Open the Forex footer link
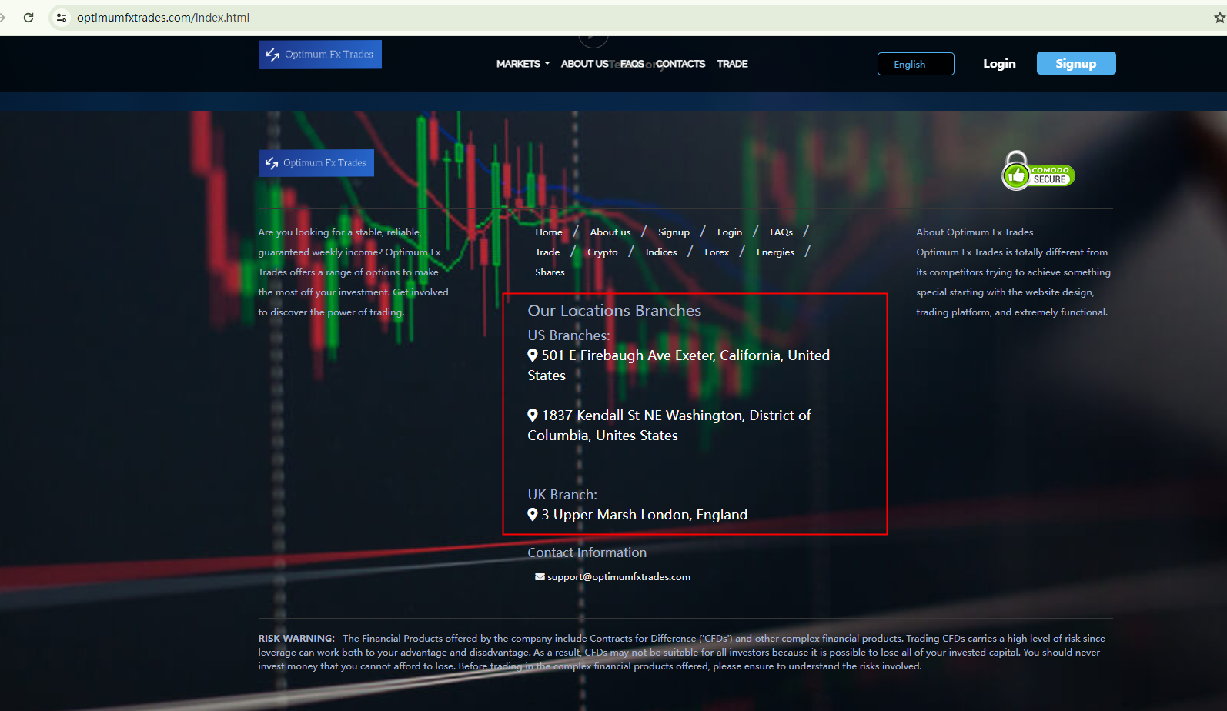 coord(717,252)
